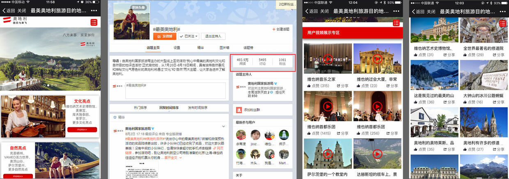Click orange 发微博 button
Image resolution: width=509 pixels, height=179 pixels.
pos(165,36)
